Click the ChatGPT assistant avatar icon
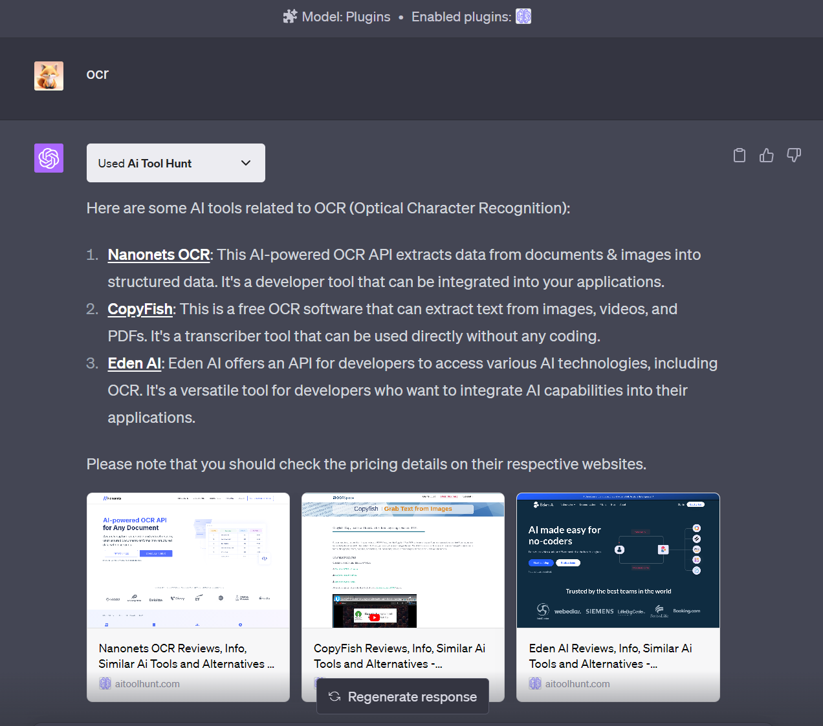 click(49, 158)
